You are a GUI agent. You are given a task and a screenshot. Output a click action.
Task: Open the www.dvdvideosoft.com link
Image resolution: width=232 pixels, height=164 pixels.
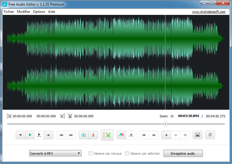tap(209, 12)
